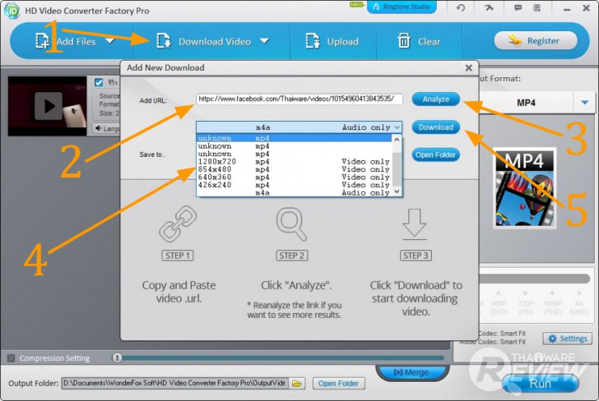The height and width of the screenshot is (401, 599).
Task: Open the format combo box showing m4a
Action: click(x=299, y=127)
